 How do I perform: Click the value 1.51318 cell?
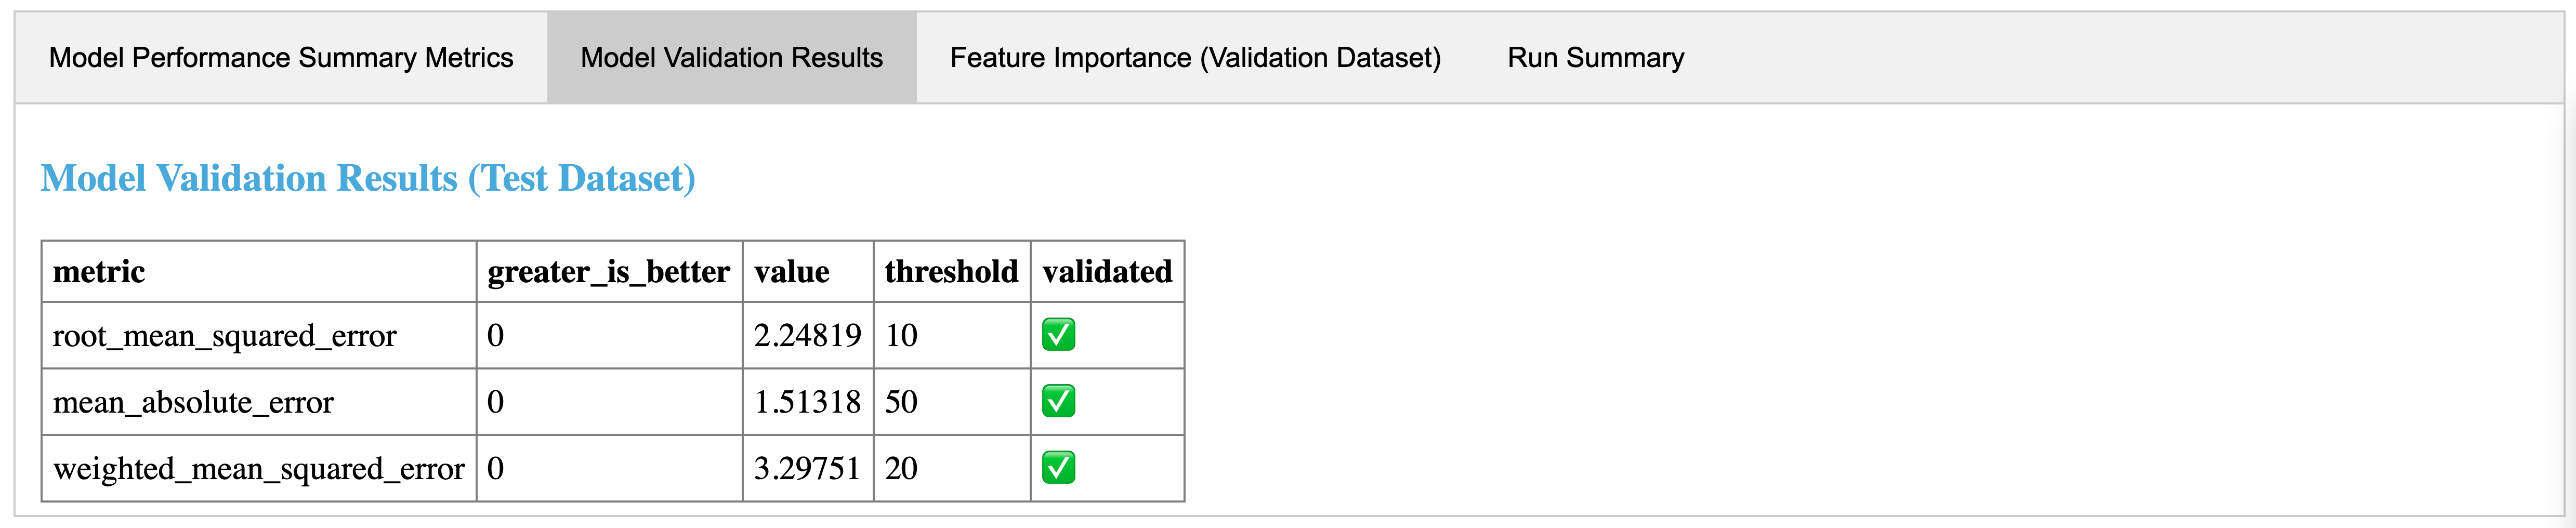(807, 402)
